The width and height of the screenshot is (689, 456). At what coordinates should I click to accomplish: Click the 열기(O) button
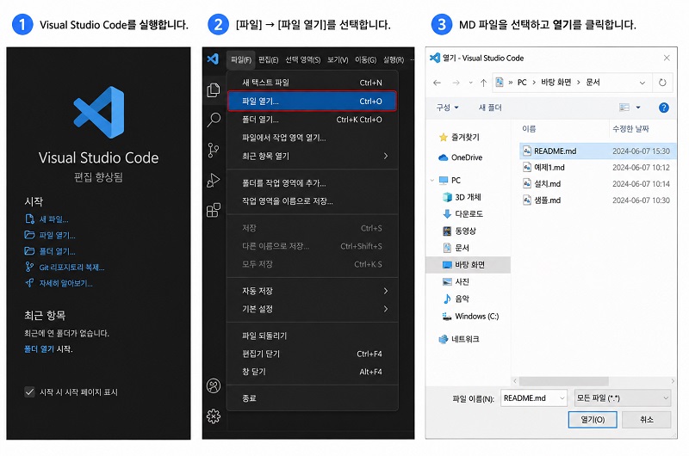[593, 420]
